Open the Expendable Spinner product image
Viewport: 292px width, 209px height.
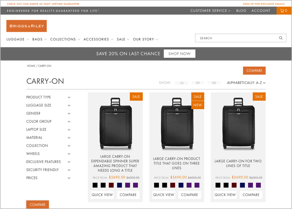point(116,123)
